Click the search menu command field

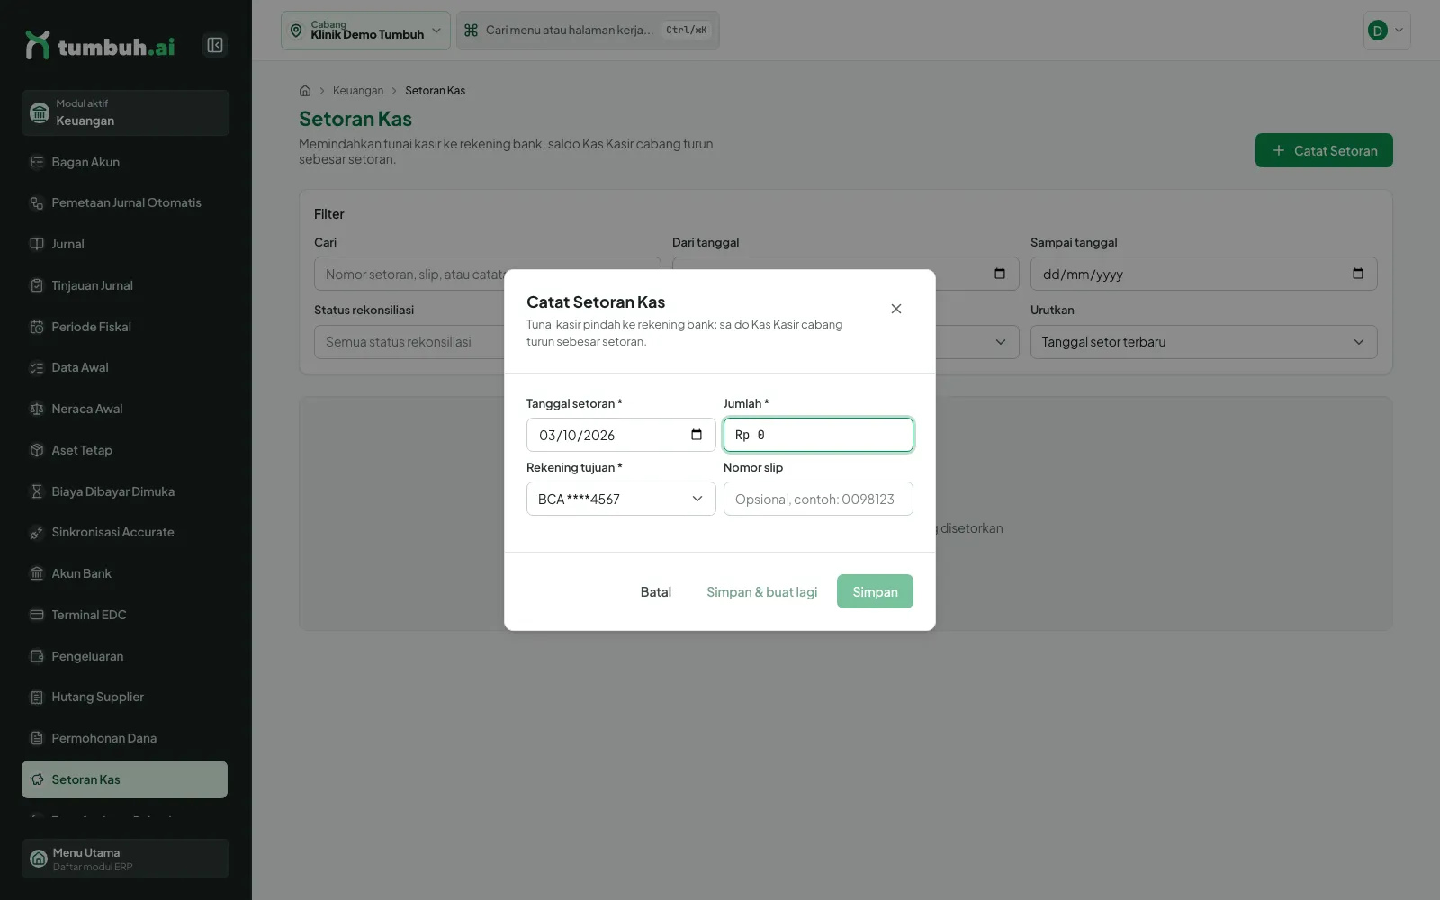click(588, 31)
